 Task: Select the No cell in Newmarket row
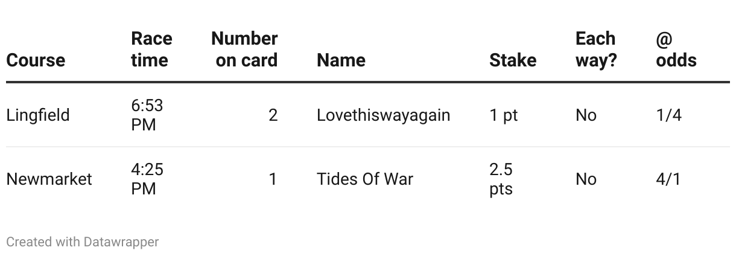pos(586,179)
